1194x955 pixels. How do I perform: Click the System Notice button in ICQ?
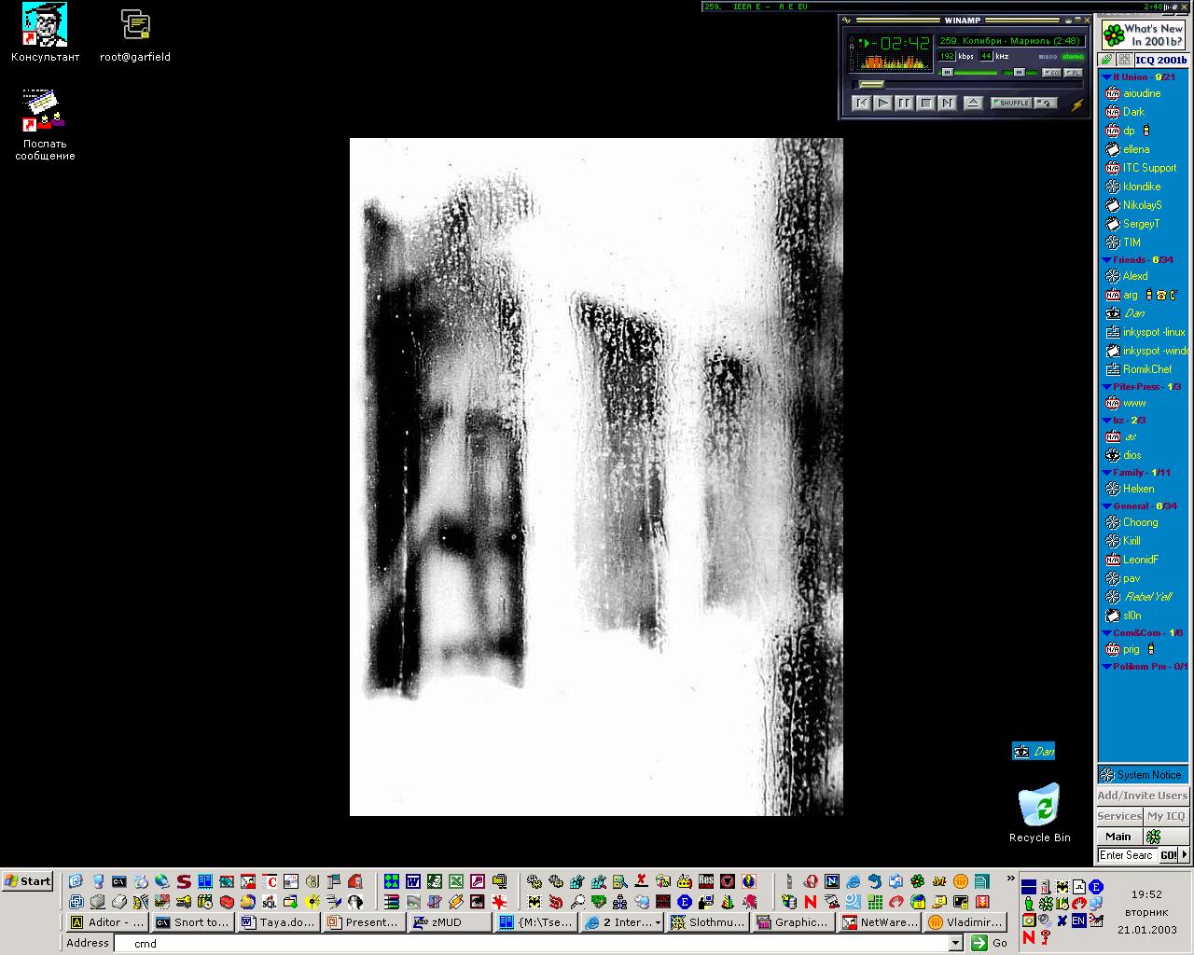click(x=1143, y=775)
